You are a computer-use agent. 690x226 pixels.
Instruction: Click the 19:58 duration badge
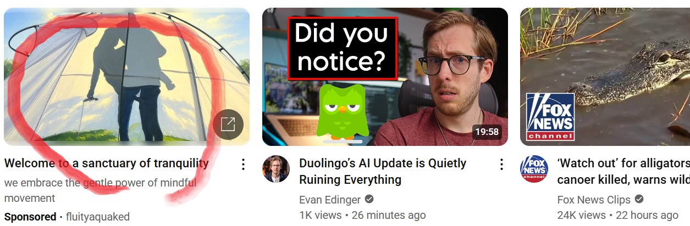pyautogui.click(x=487, y=132)
